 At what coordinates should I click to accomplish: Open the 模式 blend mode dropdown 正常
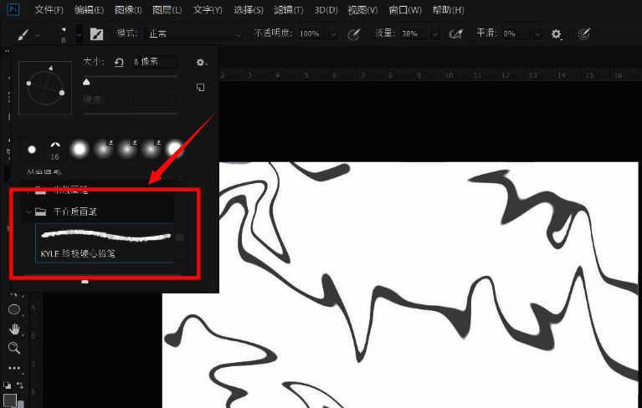pyautogui.click(x=194, y=34)
